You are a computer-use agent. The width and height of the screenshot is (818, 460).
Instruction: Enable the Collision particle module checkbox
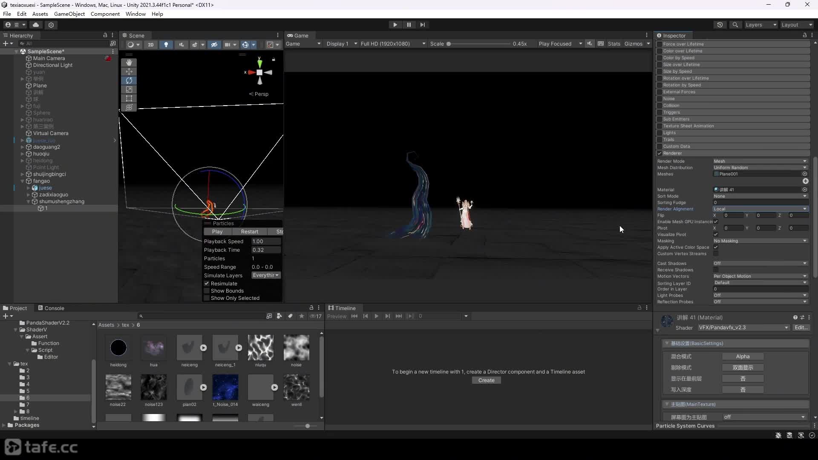[x=660, y=106]
